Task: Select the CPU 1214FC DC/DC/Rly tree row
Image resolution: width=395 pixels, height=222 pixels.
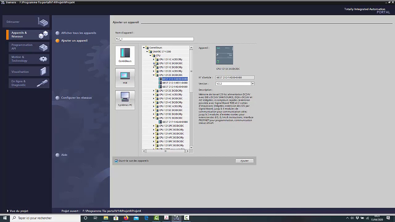Action: 171,138
